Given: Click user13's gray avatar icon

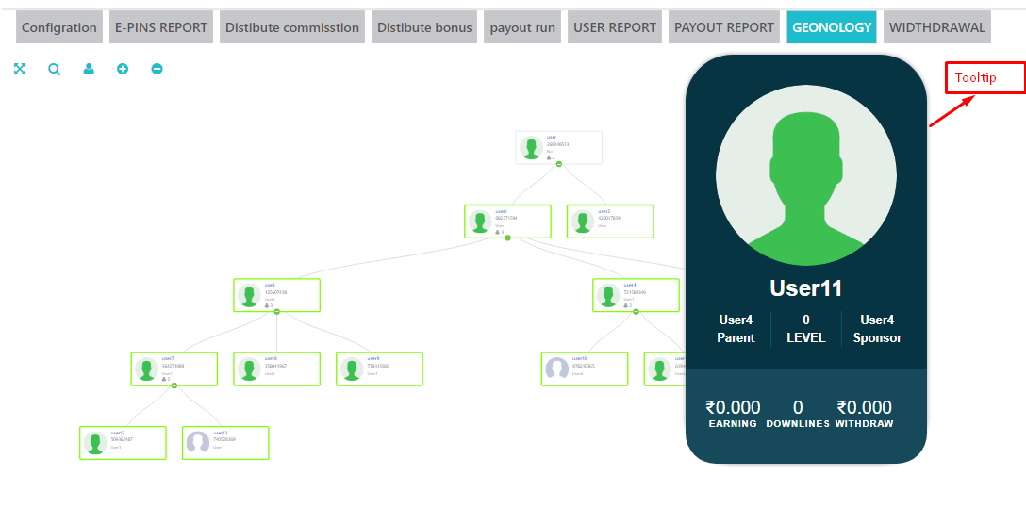Looking at the screenshot, I should point(198,442).
